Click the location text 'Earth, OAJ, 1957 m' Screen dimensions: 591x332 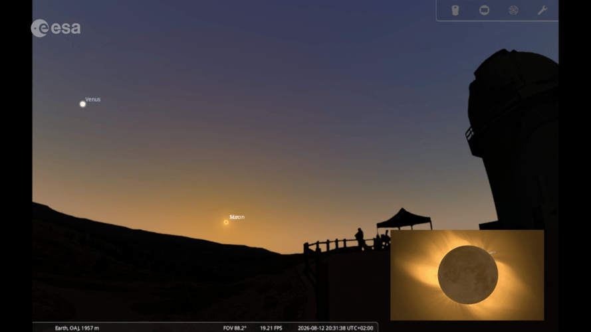[x=77, y=328]
